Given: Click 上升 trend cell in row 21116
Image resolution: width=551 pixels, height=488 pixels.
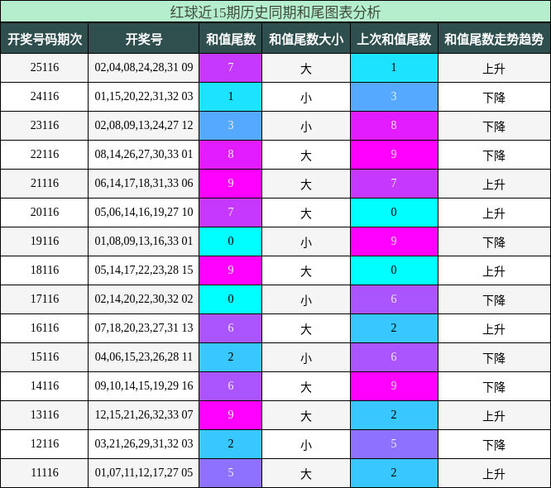Looking at the screenshot, I should [494, 184].
